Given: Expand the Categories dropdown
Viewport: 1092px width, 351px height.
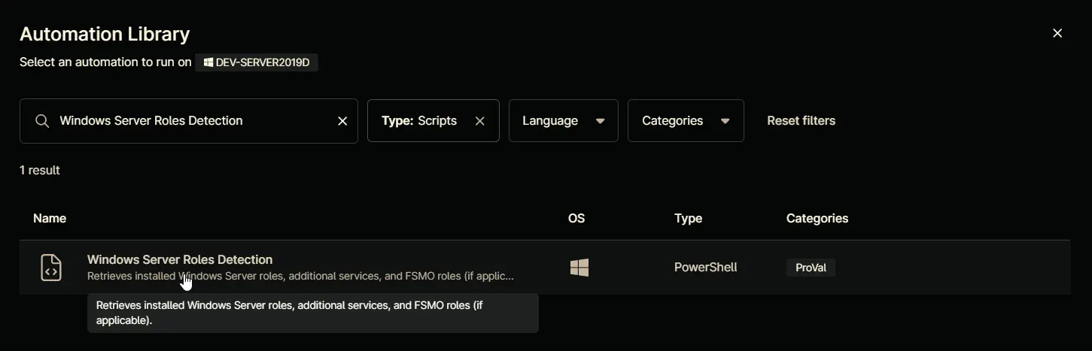Looking at the screenshot, I should (x=686, y=121).
